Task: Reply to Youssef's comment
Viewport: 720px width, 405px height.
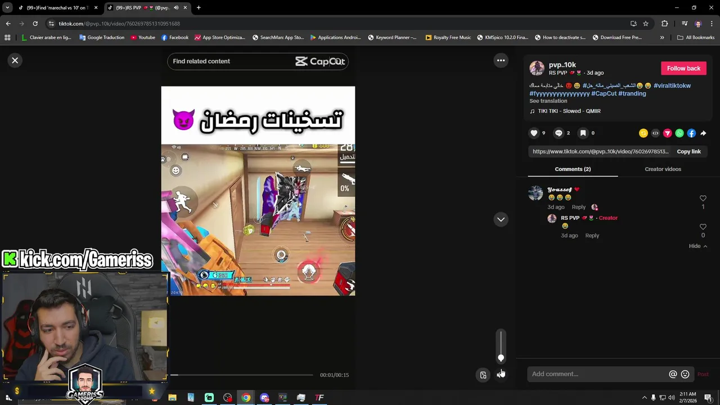Action: 578,207
